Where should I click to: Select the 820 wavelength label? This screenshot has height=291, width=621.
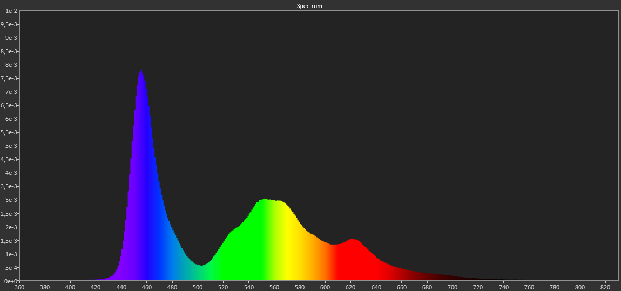605,287
